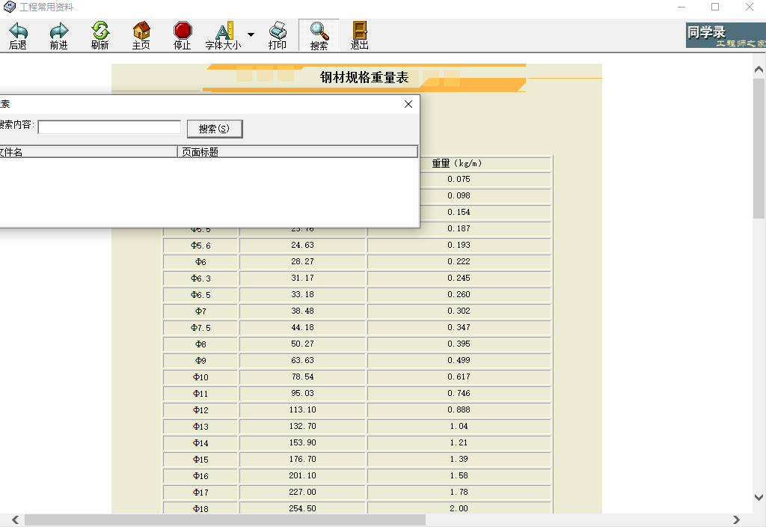Focus the search content input field

coord(109,127)
